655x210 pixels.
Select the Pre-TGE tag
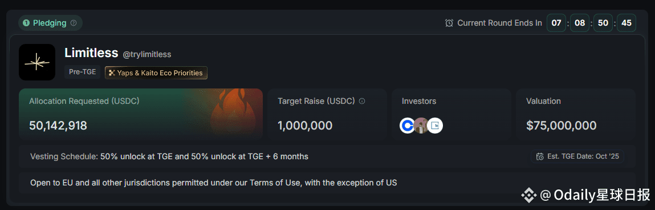[82, 72]
